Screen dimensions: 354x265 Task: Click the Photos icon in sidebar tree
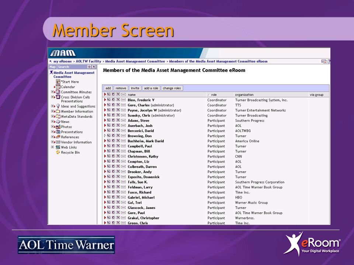[58, 127]
